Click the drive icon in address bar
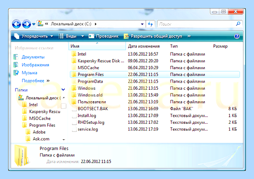This screenshot has width=254, height=179. point(40,24)
